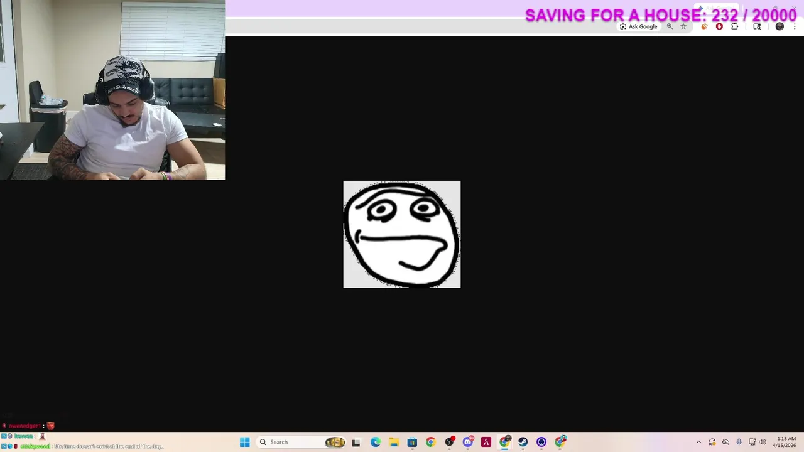Screen dimensions: 804x452
Task: Click the sync status tray icon
Action: (x=712, y=442)
